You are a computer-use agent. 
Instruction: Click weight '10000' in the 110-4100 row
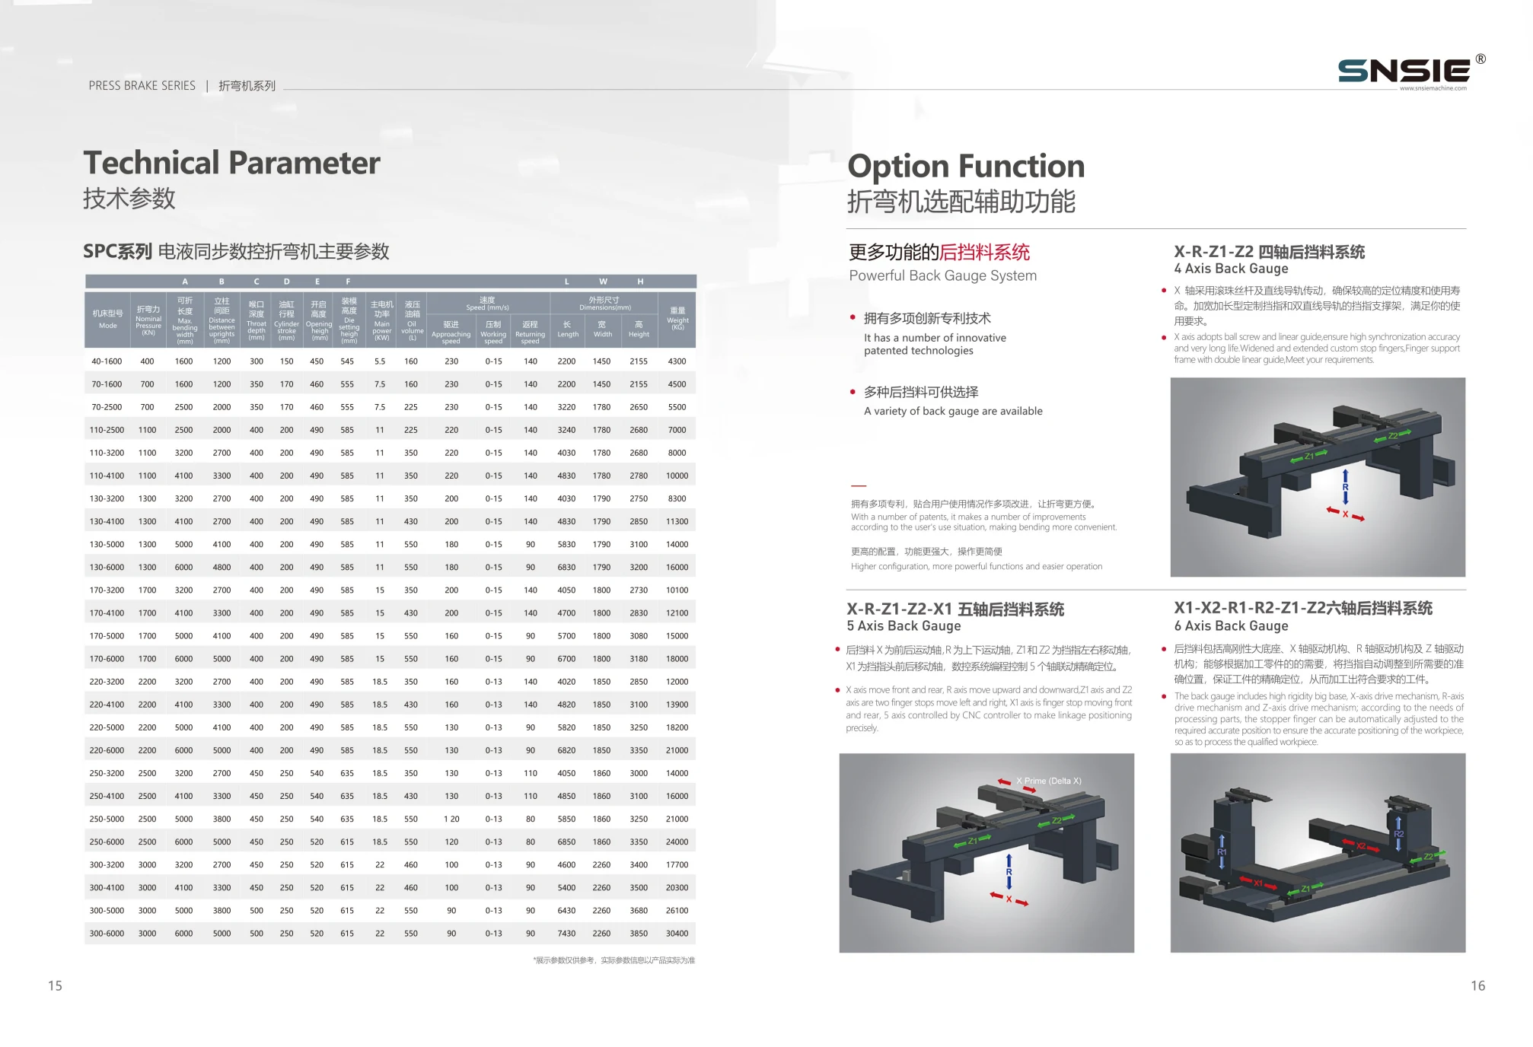[677, 476]
